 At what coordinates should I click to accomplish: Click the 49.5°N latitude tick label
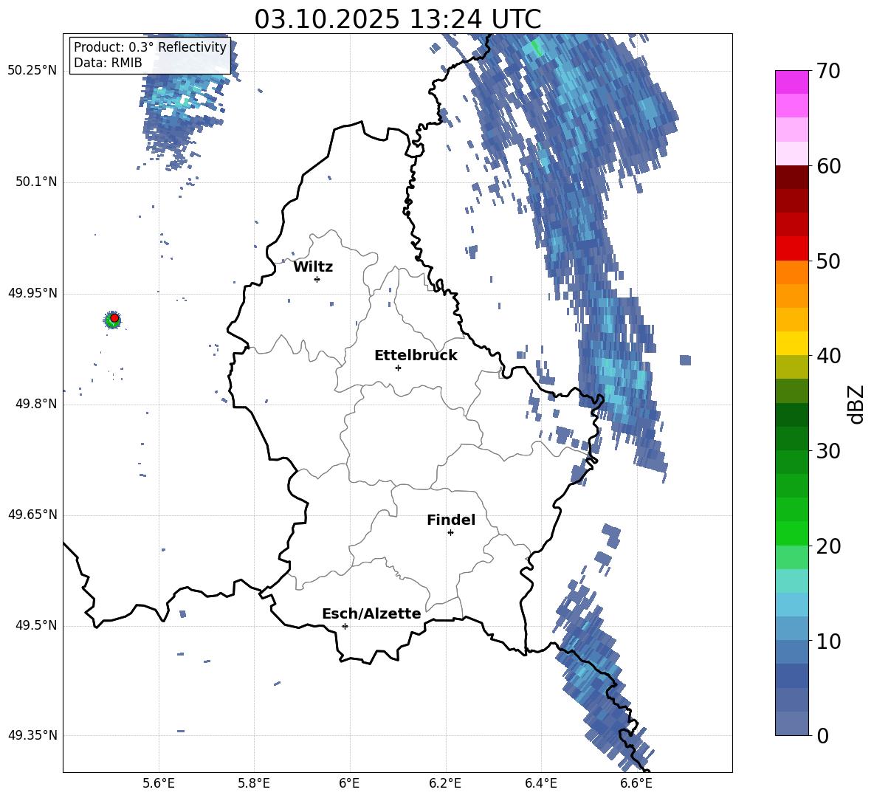[x=35, y=625]
